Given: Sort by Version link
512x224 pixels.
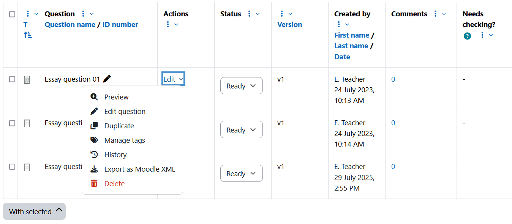Looking at the screenshot, I should [x=290, y=24].
